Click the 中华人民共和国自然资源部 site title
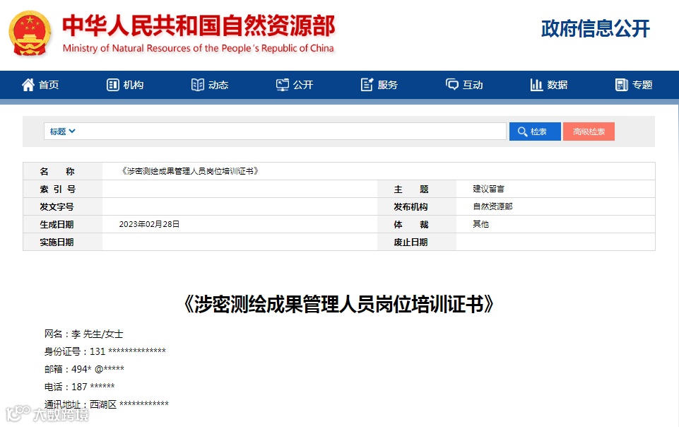This screenshot has width=679, height=427. [199, 25]
